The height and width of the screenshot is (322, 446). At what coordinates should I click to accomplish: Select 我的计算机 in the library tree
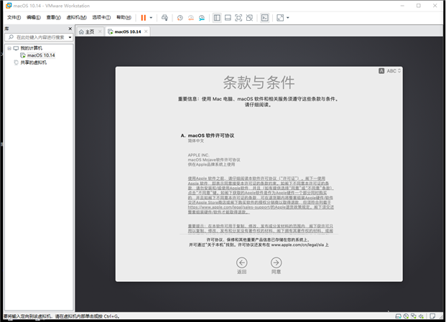click(32, 48)
